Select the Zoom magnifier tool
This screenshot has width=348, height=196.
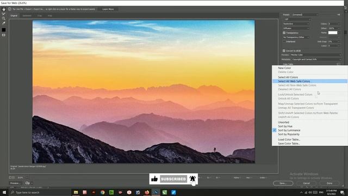click(x=4, y=19)
